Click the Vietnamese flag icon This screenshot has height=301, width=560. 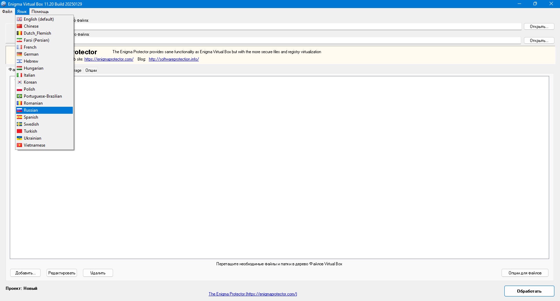tap(20, 145)
